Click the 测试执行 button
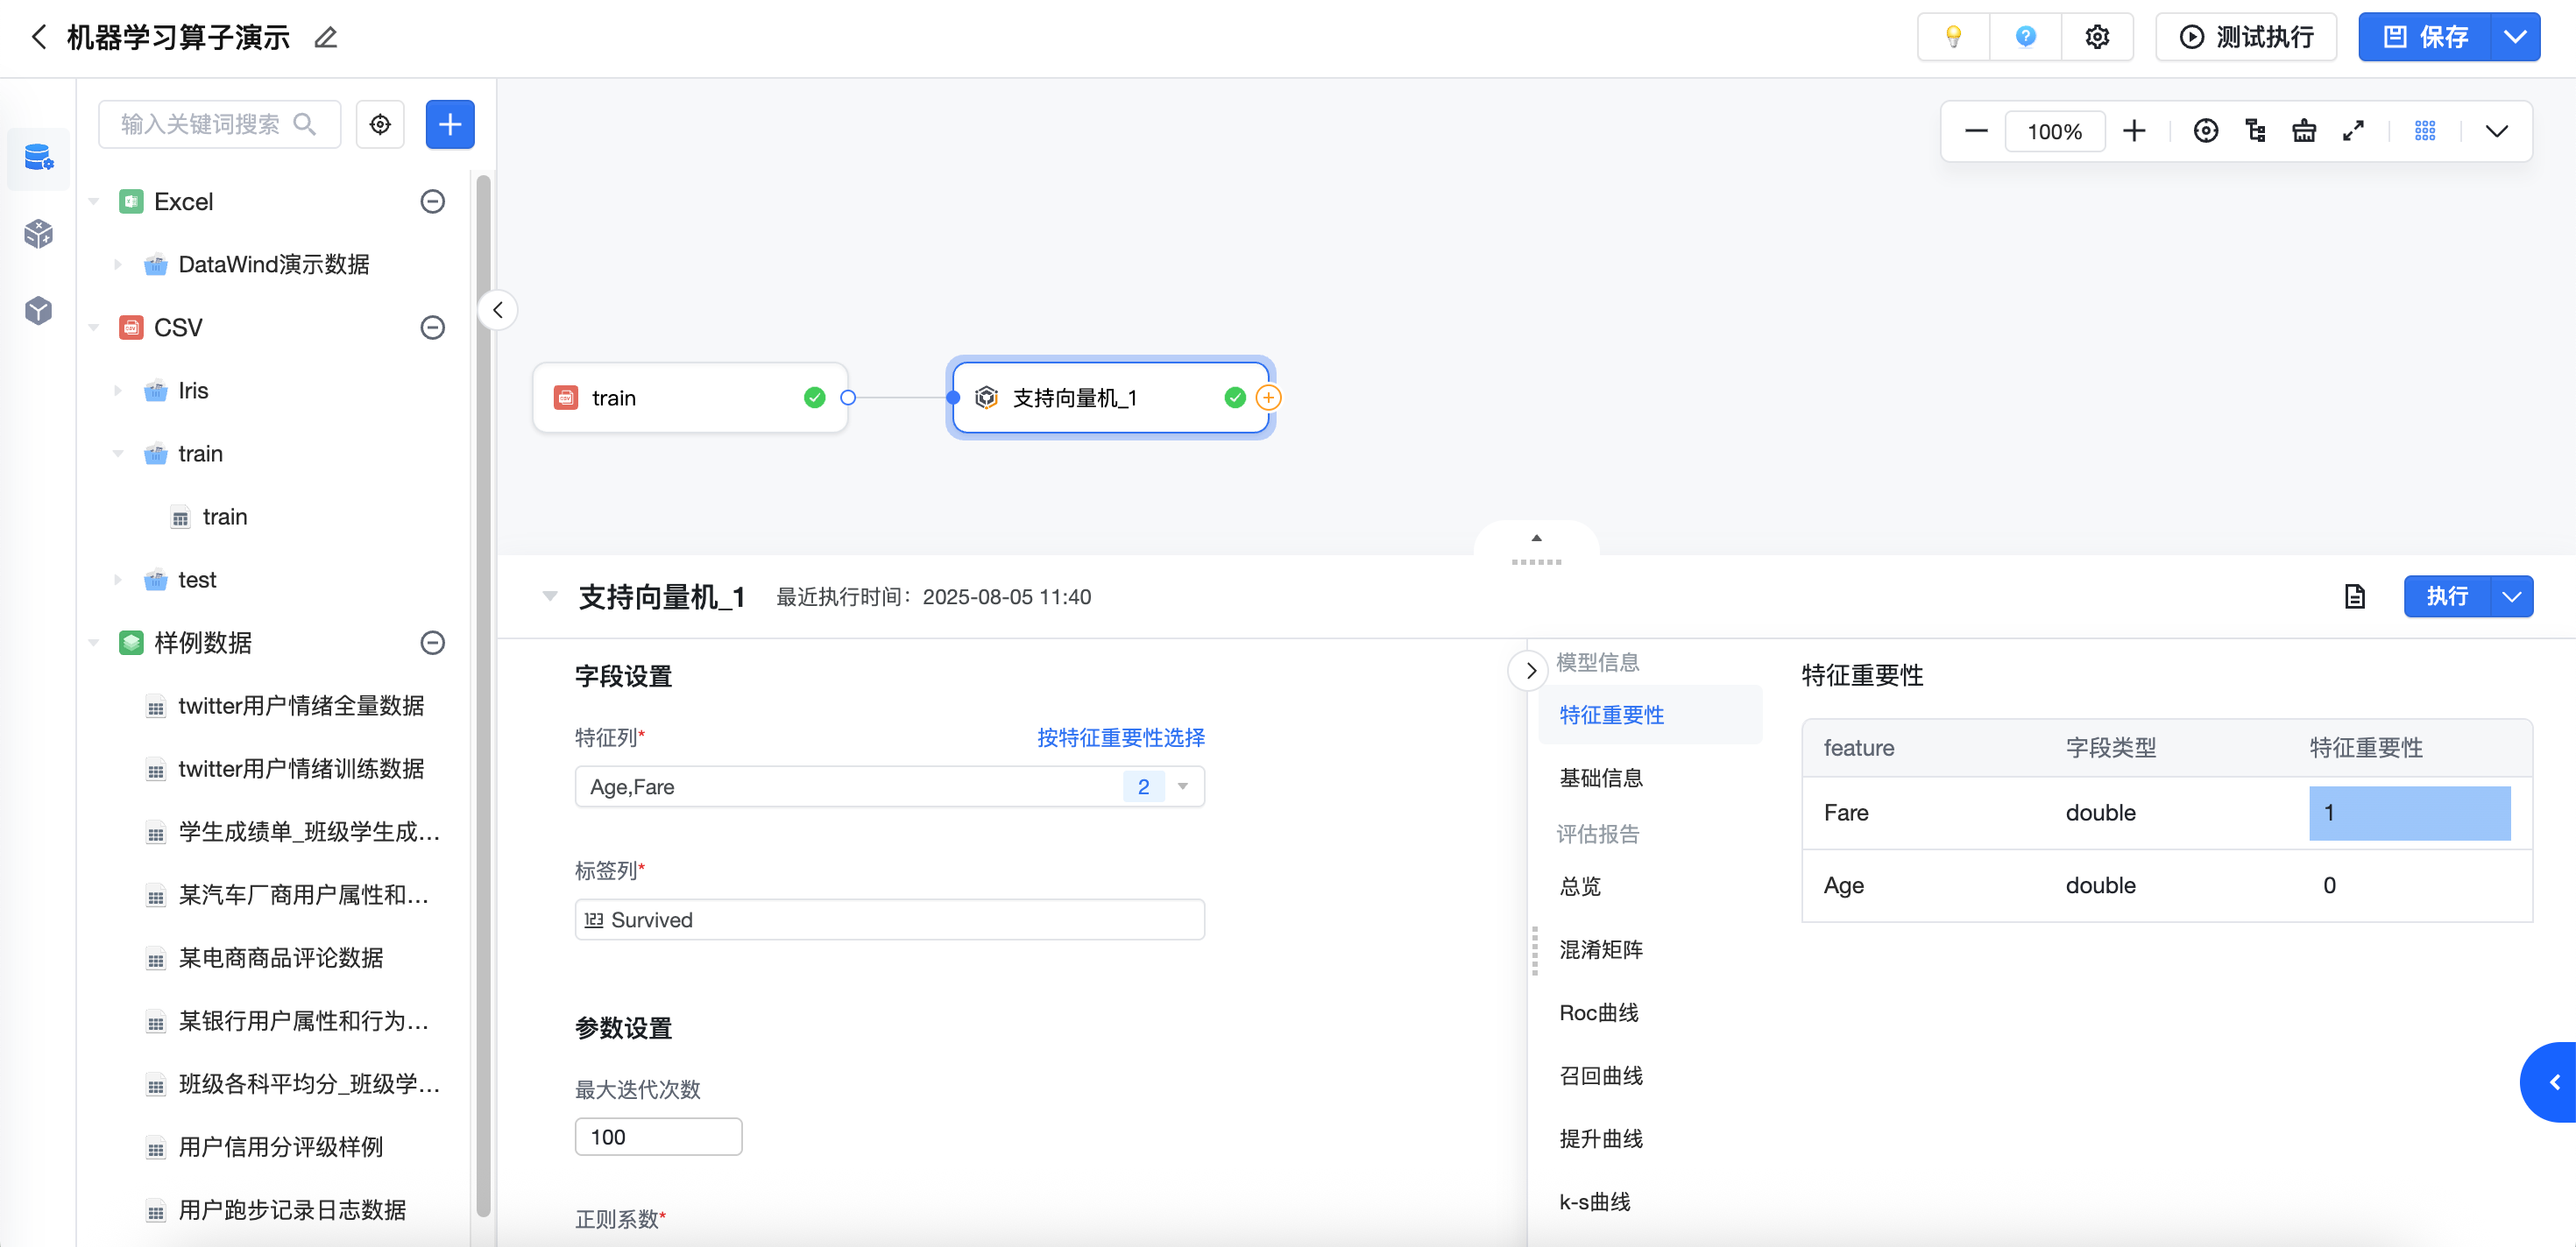Screen dimensions: 2576x1247 click(x=2246, y=37)
